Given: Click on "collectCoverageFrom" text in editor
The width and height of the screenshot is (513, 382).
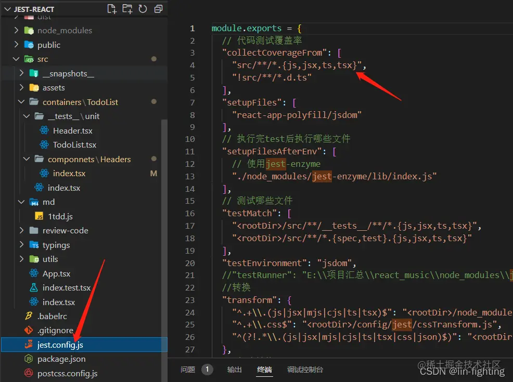Looking at the screenshot, I should point(275,52).
